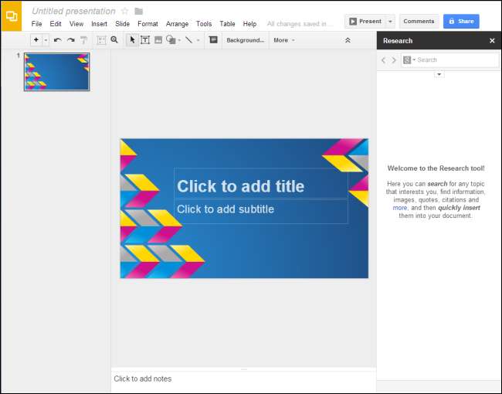
Task: Star the Untitled presentation
Action: point(125,12)
